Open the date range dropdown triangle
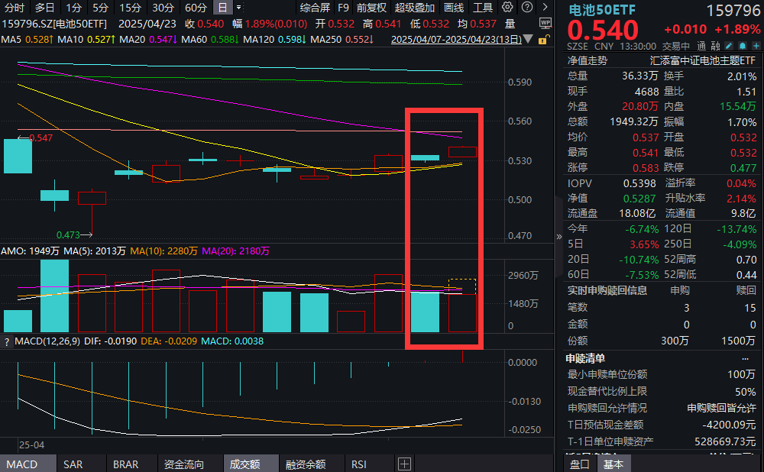Screen dimensions: 764x472 (528, 39)
